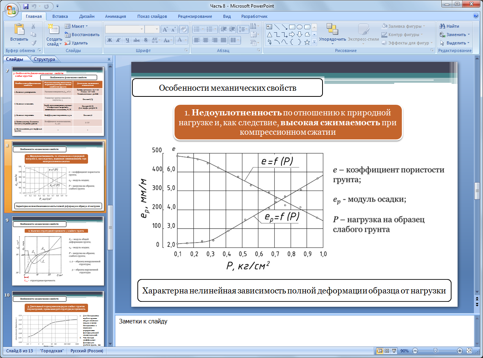Switch to the Показ слайдов tab
Image resolution: width=483 pixels, height=358 pixels.
(152, 16)
